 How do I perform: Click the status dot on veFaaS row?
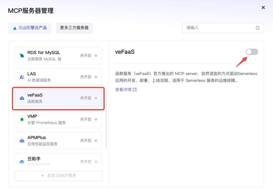[96, 98]
